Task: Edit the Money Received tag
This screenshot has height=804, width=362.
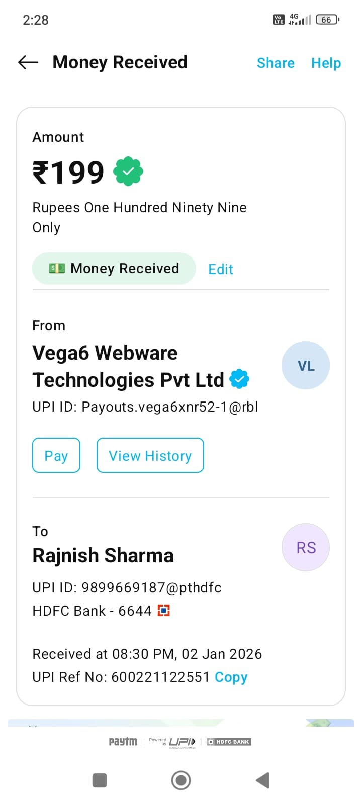Action: tap(221, 270)
